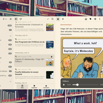The image size is (103, 103).
Task: Toggle the article's unread circle
Action: tap(63, 19)
